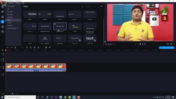176x99 pixels.
Task: Click the Undo arrow in timeline toolbar
Action: [x=7, y=48]
